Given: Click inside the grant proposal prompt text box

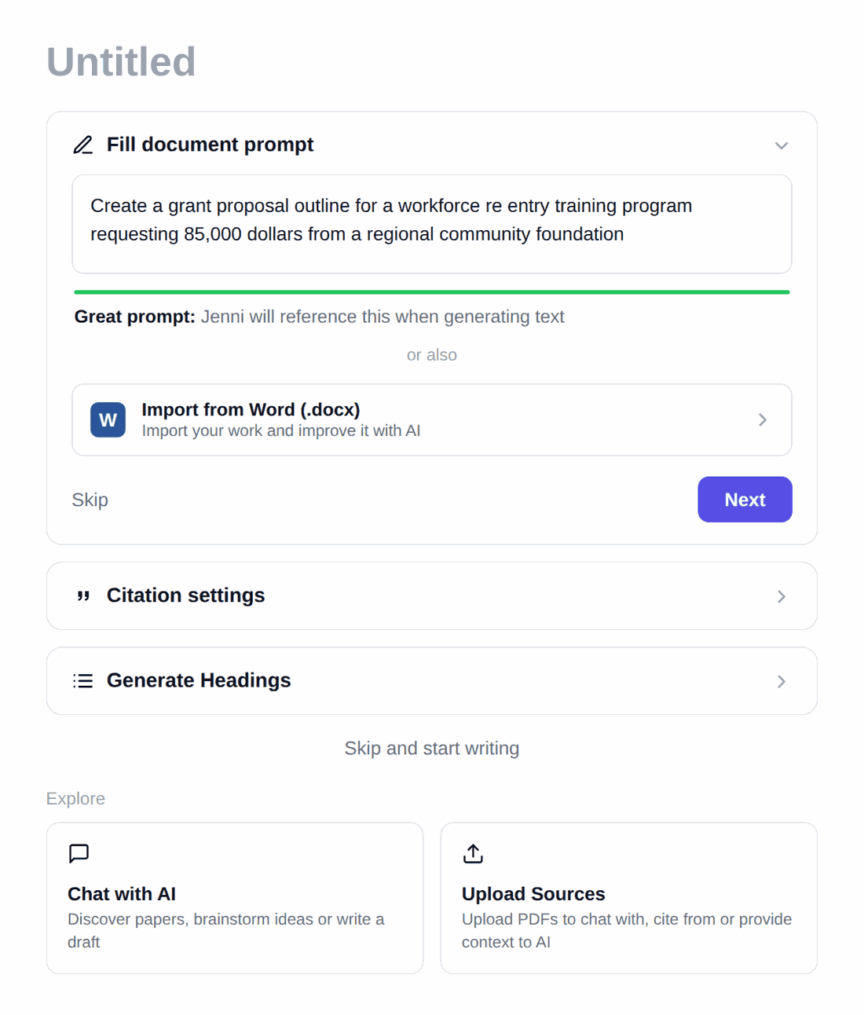Looking at the screenshot, I should point(432,224).
